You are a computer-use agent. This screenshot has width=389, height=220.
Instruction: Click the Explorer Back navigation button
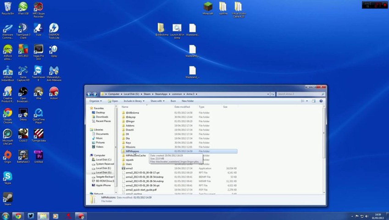89,94
